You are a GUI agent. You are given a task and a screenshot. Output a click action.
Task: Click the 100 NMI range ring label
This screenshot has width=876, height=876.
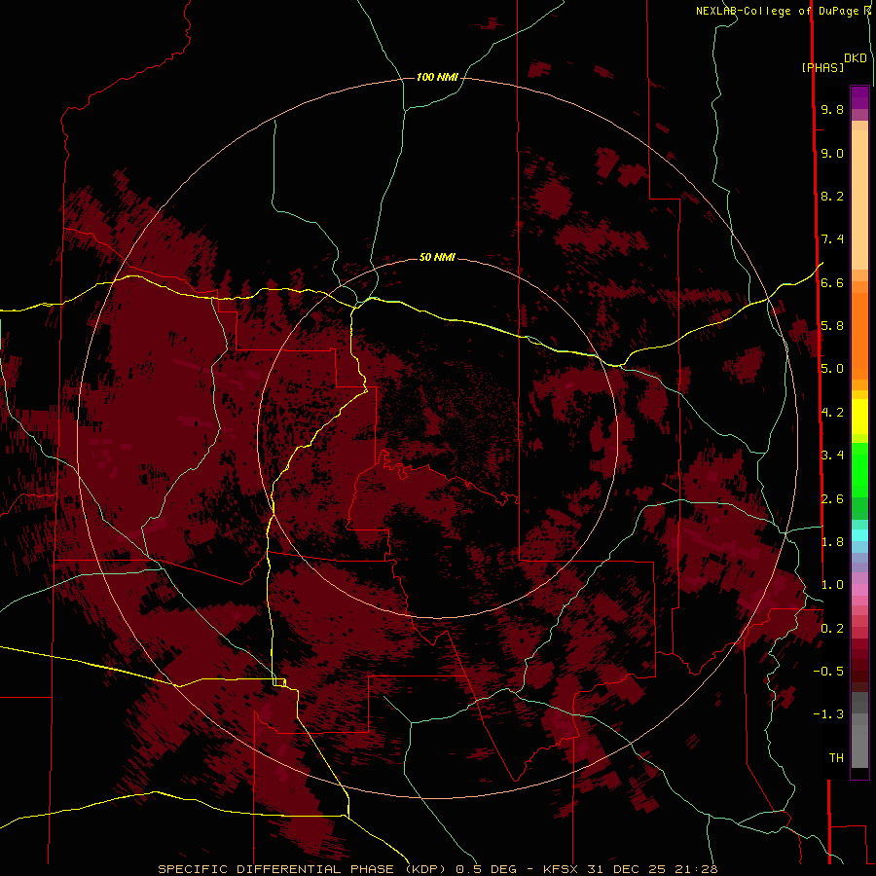pyautogui.click(x=437, y=77)
